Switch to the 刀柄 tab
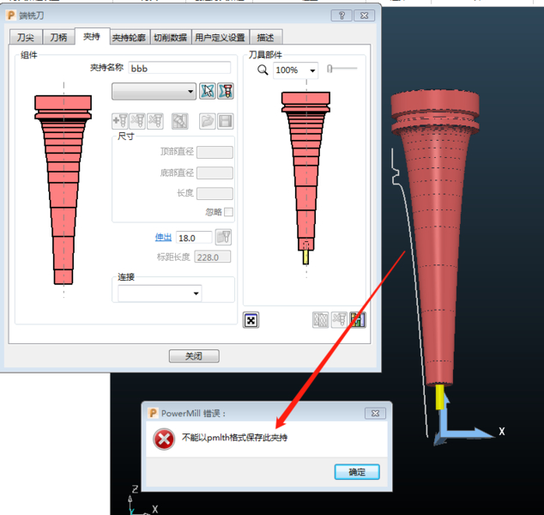Screen dimensions: 544x515 58,37
